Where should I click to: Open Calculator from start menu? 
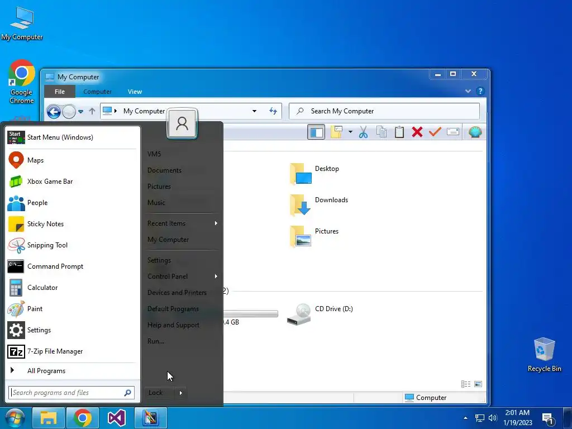[x=71, y=288]
